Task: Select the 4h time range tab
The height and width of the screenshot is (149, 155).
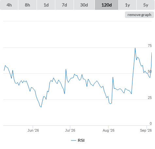Action: click(x=9, y=5)
